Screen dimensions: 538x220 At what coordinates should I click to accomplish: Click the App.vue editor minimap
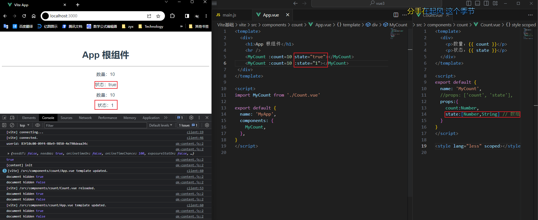397,34
